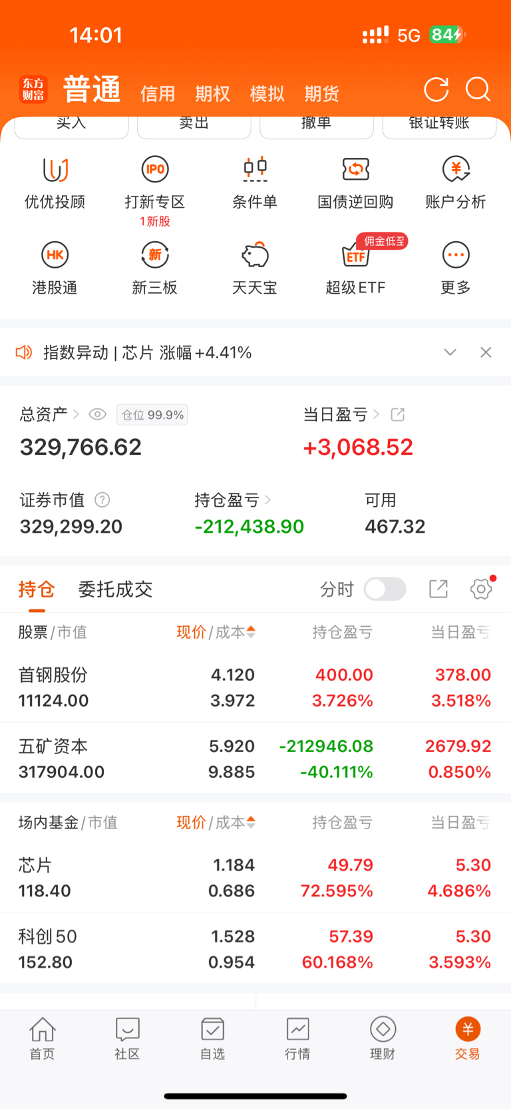Viewport: 511px width, 1109px height.
Task: Dismiss the 指数异动 notice
Action: pos(486,352)
